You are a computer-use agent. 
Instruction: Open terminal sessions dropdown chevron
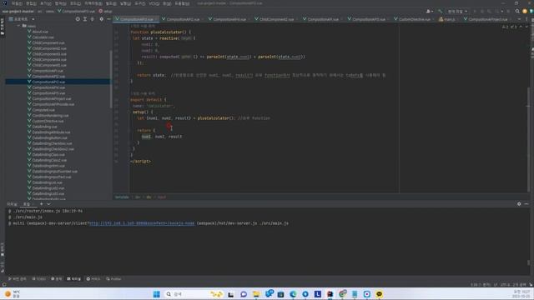click(48, 203)
